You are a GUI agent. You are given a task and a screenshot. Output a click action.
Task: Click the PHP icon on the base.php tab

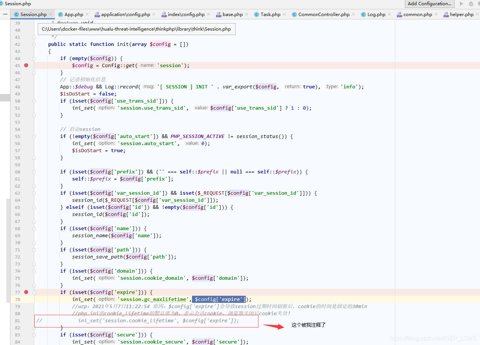click(x=219, y=14)
